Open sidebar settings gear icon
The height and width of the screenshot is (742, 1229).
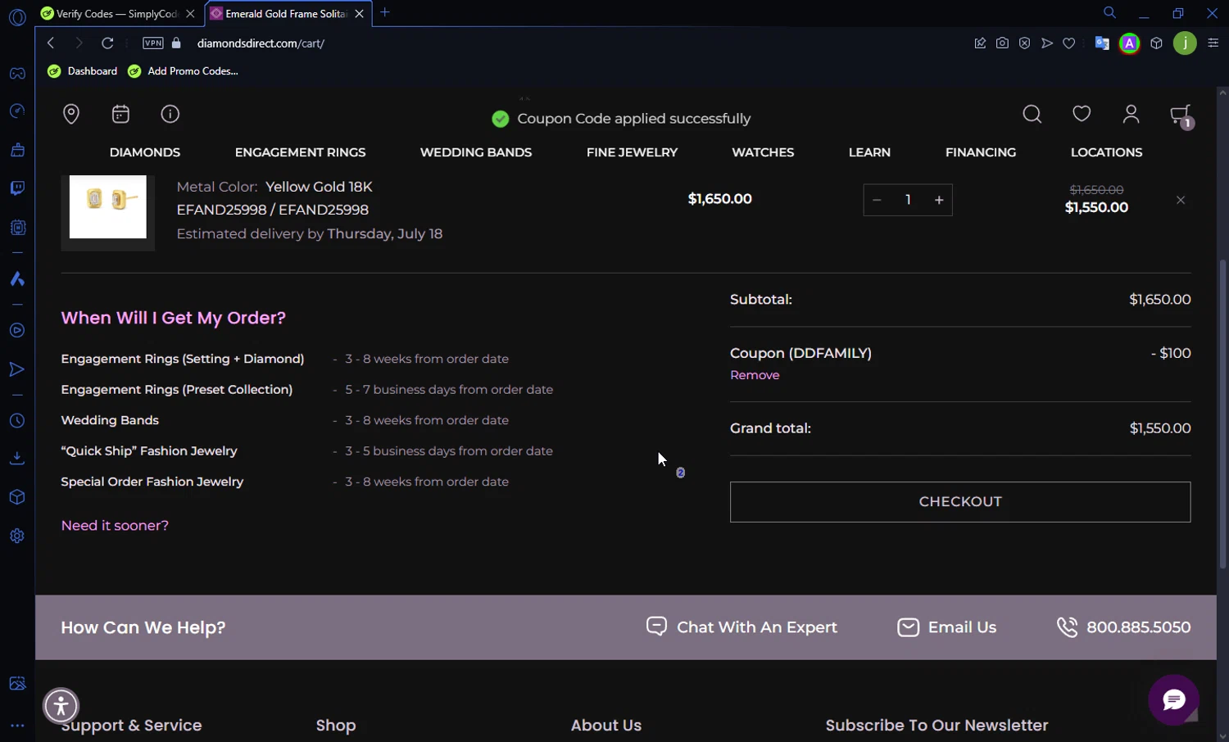click(17, 536)
